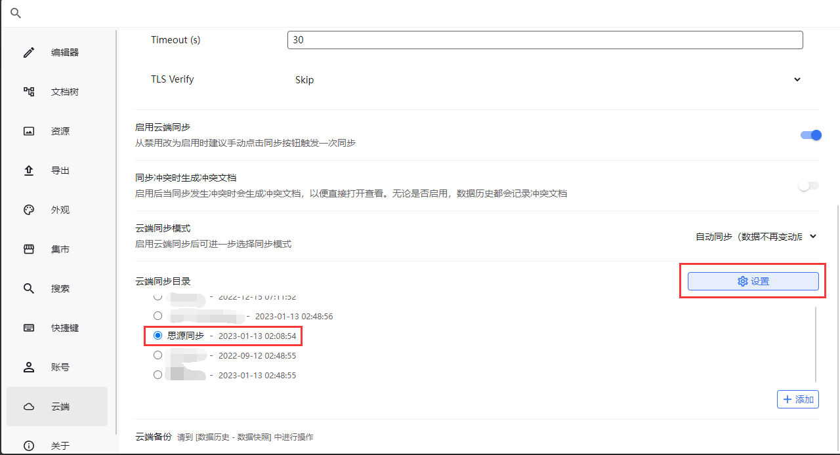Disable the 启用云端同步 toggle

[810, 135]
